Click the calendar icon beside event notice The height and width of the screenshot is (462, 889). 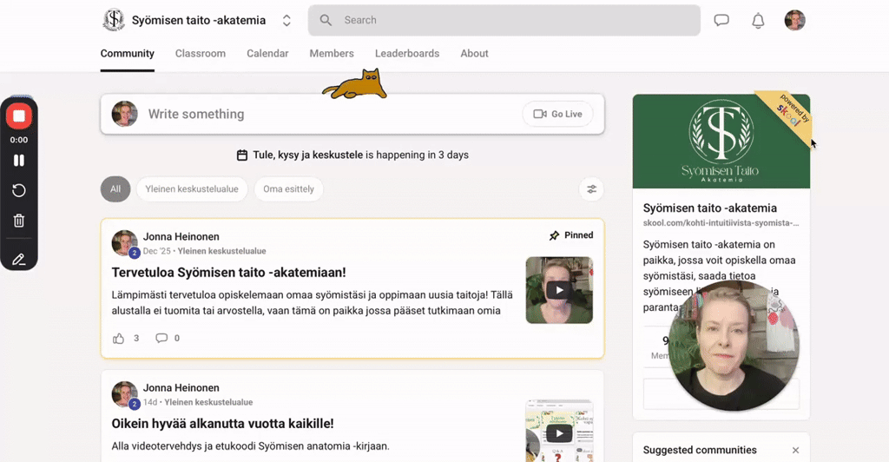pyautogui.click(x=242, y=155)
